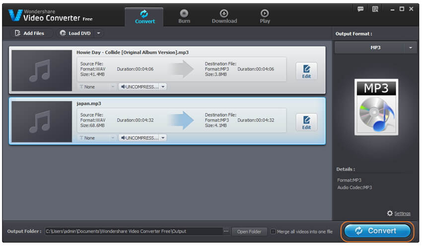Start conversion with the Convert button
This screenshot has height=247, width=422.
click(377, 231)
